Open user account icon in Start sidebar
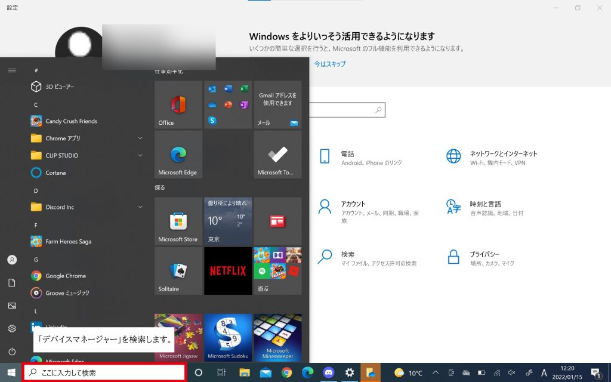The image size is (611, 382). [12, 260]
